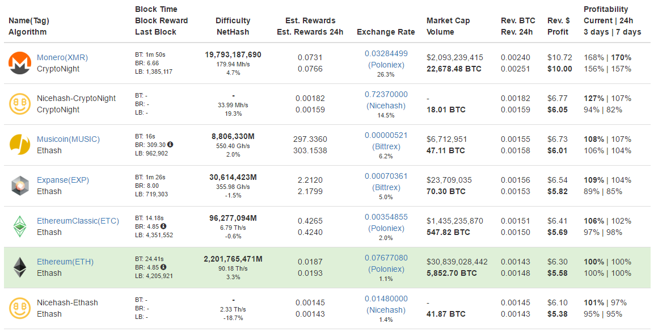Open Nicehash-Ethash rate 0.01480000 link

tap(386, 299)
